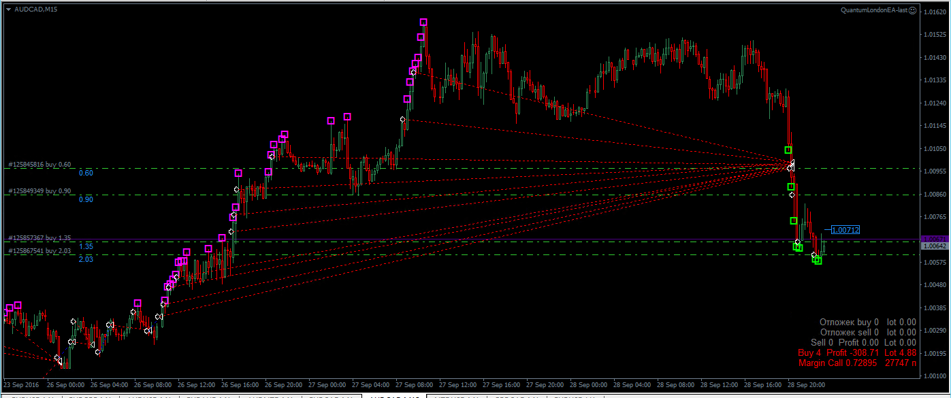Image resolution: width=951 pixels, height=398 pixels.
Task: Click the blue 0.60 lot label
Action: click(x=86, y=173)
